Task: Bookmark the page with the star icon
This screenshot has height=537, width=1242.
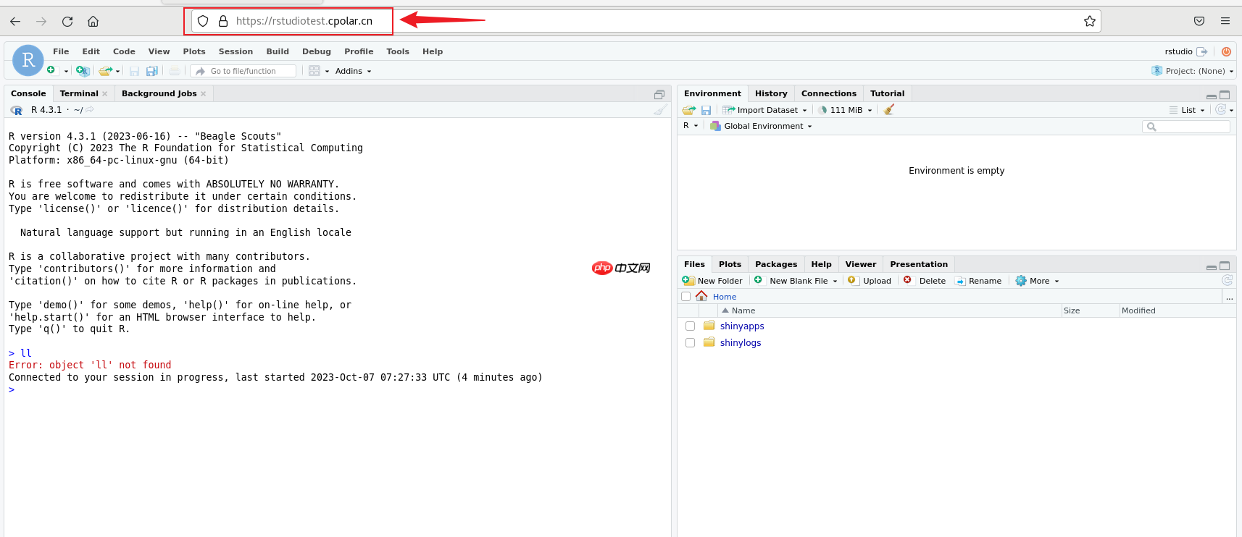Action: tap(1089, 22)
